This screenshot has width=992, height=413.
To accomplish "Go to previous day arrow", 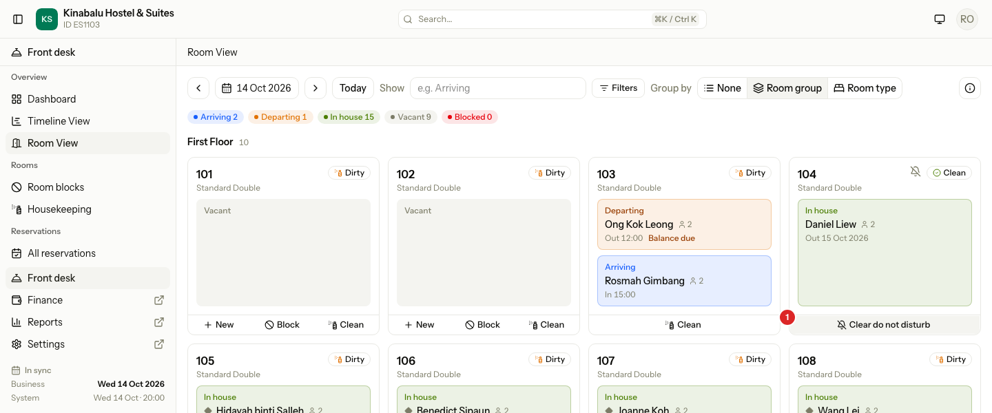I will point(198,88).
